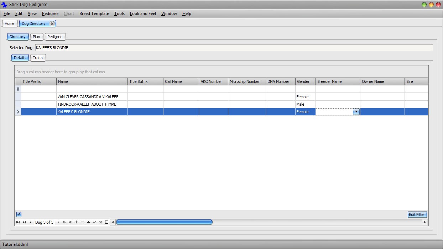The width and height of the screenshot is (443, 249).
Task: Jump to the first dog record
Action: (18, 222)
